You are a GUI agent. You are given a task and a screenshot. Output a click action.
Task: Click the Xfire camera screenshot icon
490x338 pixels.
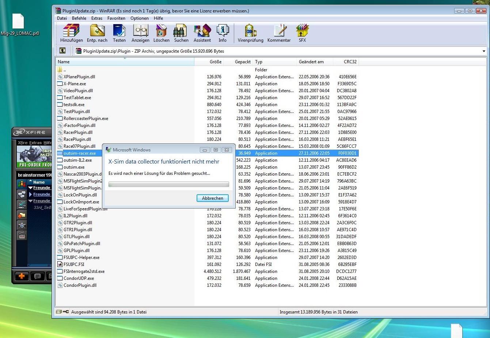22,225
